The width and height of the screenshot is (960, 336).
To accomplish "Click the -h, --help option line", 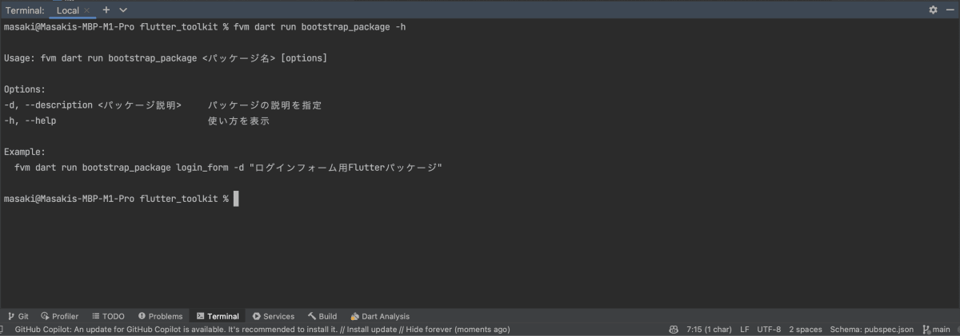I will [136, 121].
